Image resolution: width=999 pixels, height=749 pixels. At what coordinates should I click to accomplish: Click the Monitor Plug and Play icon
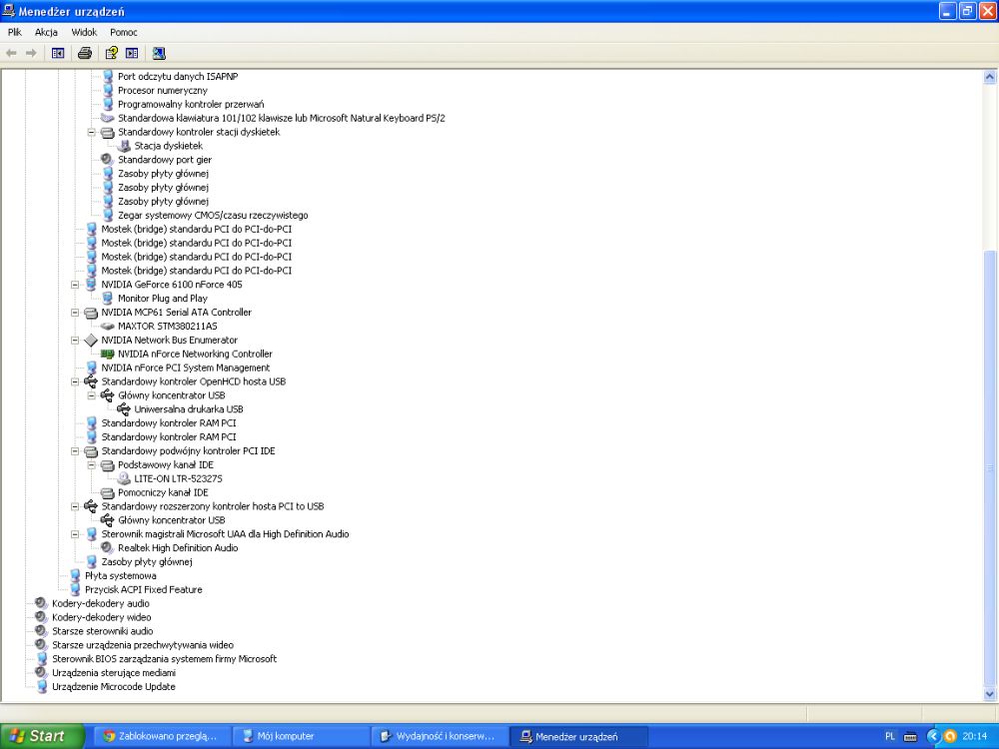pyautogui.click(x=108, y=299)
